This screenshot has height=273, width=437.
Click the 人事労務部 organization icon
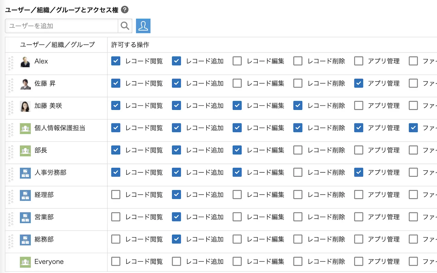click(25, 173)
